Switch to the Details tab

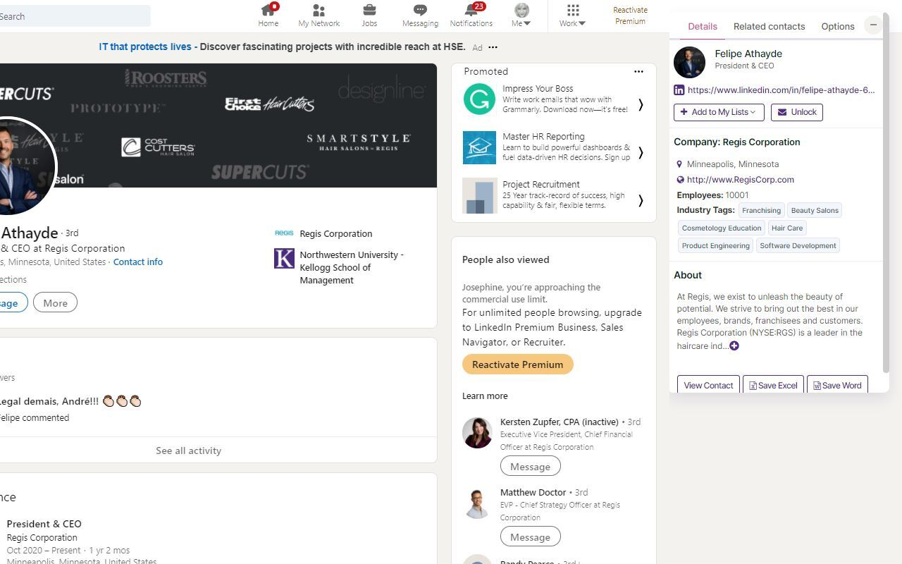pyautogui.click(x=703, y=26)
